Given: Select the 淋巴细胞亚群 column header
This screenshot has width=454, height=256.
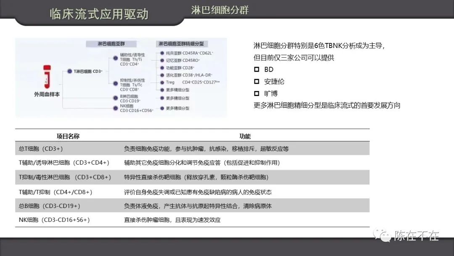Looking at the screenshot, I should pyautogui.click(x=111, y=44).
